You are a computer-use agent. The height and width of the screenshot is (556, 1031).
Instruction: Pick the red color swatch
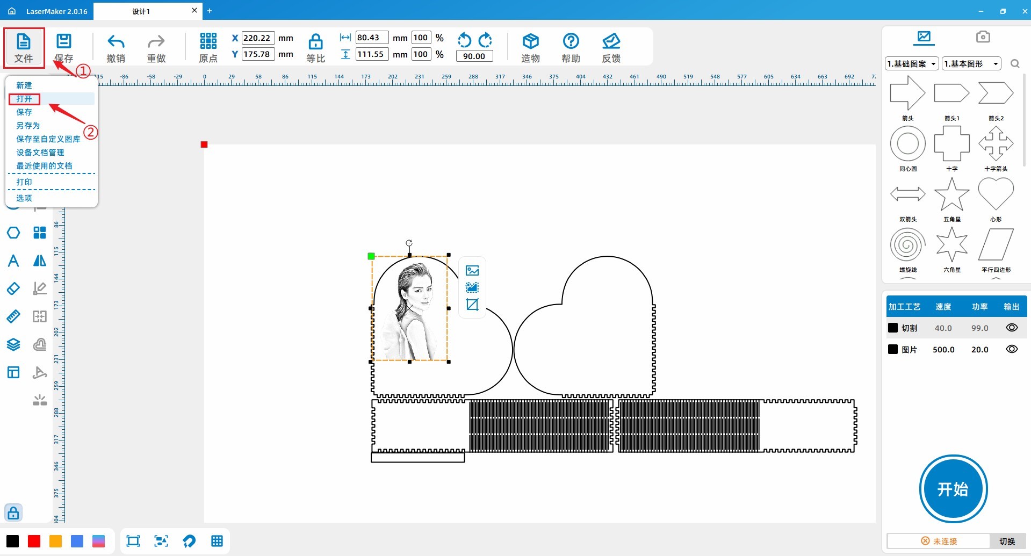click(34, 541)
